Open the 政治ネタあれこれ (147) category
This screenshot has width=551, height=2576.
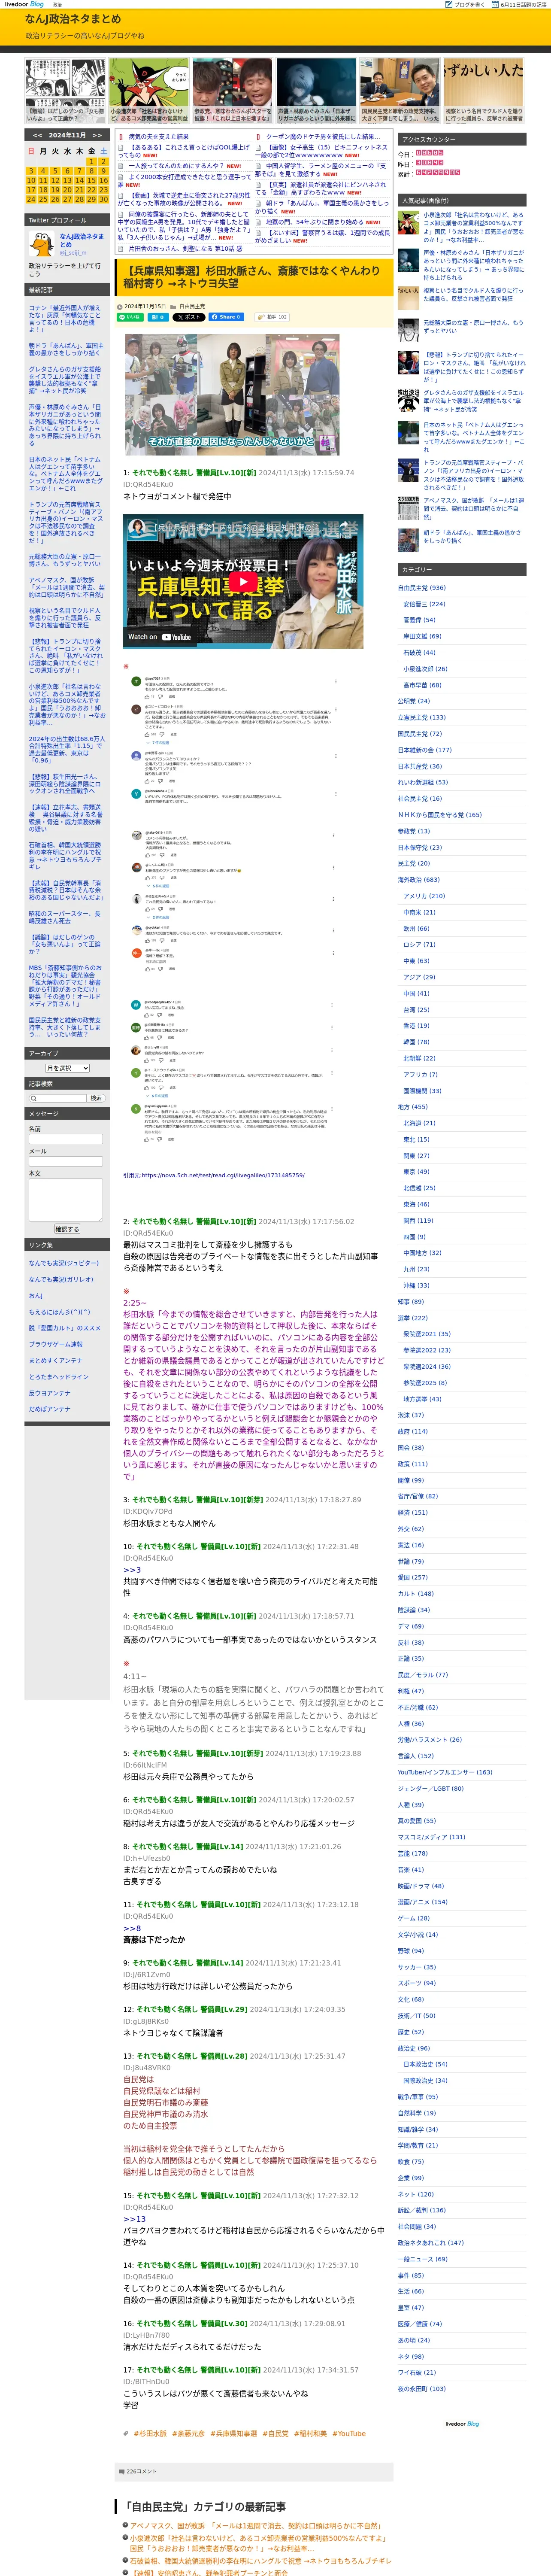[x=431, y=2243]
